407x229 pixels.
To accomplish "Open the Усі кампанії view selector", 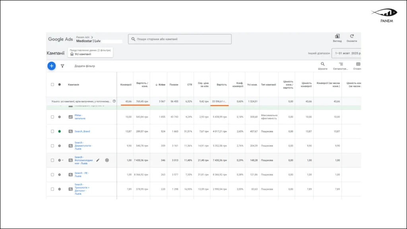I will tap(90, 52).
